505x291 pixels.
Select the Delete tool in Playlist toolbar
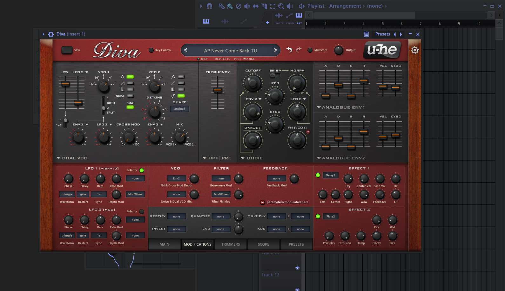point(239,6)
